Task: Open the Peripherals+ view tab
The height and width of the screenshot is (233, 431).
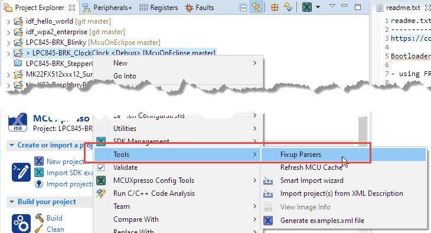Action: click(107, 8)
